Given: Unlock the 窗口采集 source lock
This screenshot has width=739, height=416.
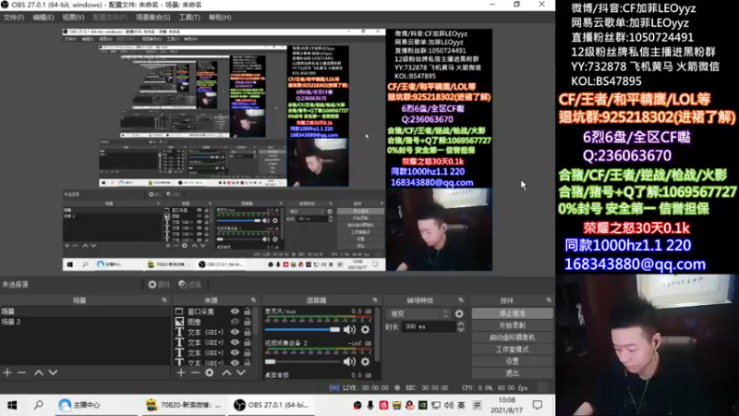Looking at the screenshot, I should coord(248,312).
